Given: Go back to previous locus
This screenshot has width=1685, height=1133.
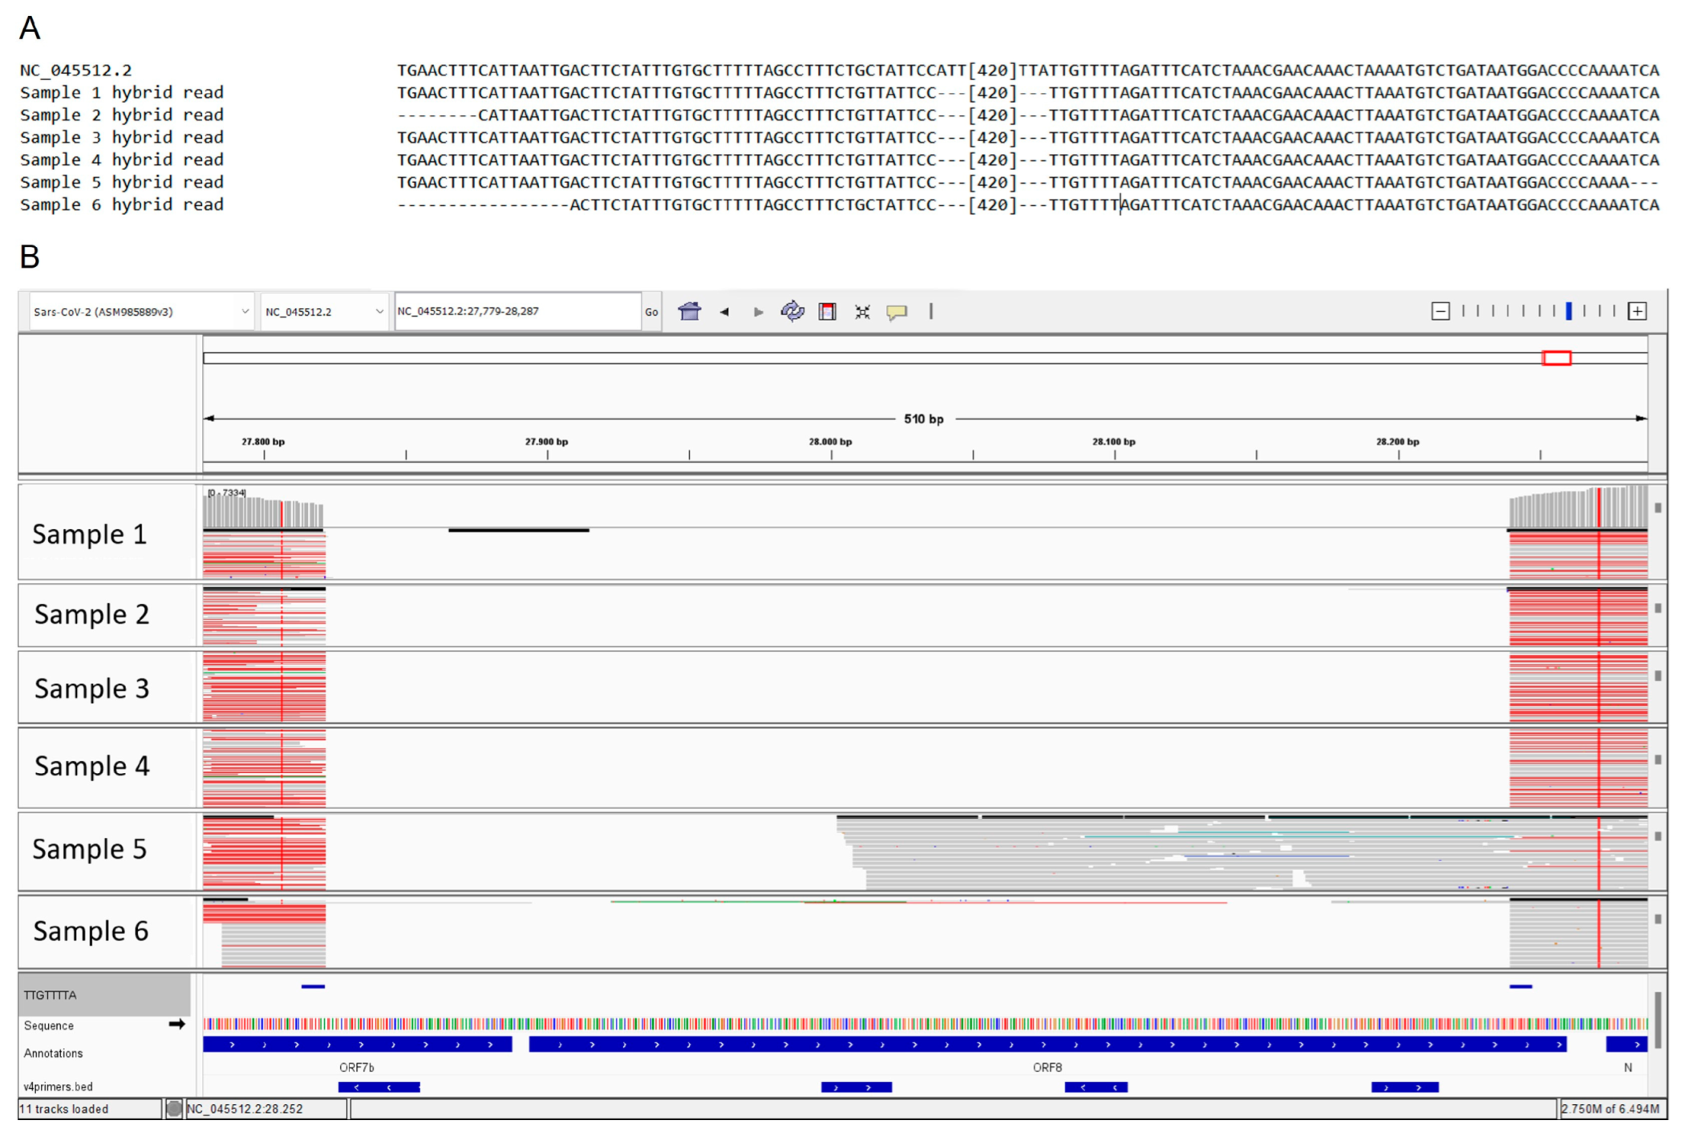Looking at the screenshot, I should (x=724, y=312).
